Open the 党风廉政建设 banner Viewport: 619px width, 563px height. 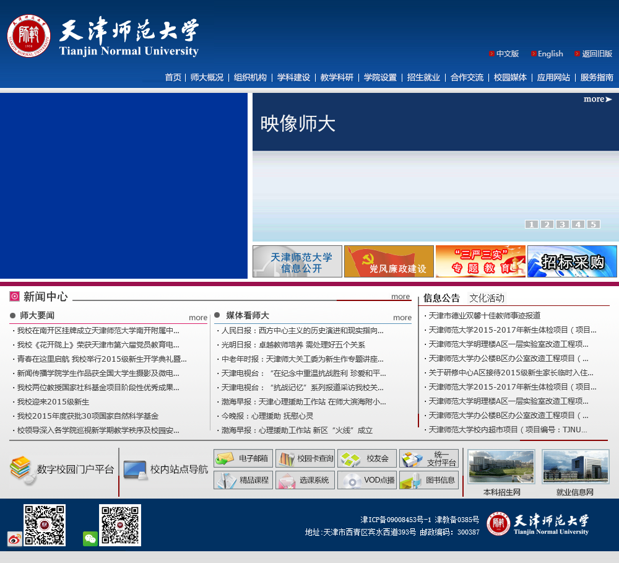pyautogui.click(x=389, y=261)
